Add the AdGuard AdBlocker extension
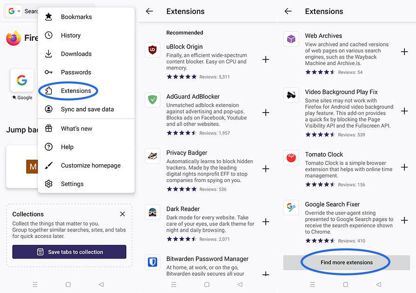The width and height of the screenshot is (416, 293). click(266, 113)
